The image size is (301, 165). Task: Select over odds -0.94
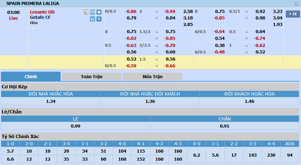pos(170,11)
